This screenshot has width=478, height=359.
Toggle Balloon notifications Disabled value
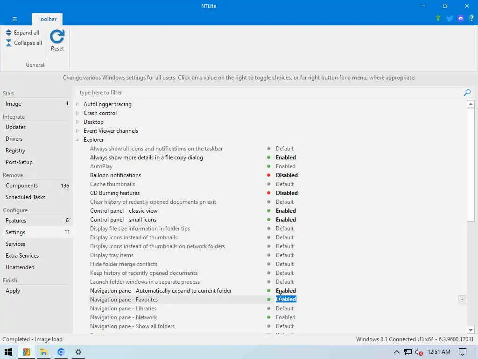[287, 175]
